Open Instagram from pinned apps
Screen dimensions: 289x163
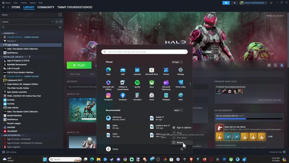(x=108, y=97)
